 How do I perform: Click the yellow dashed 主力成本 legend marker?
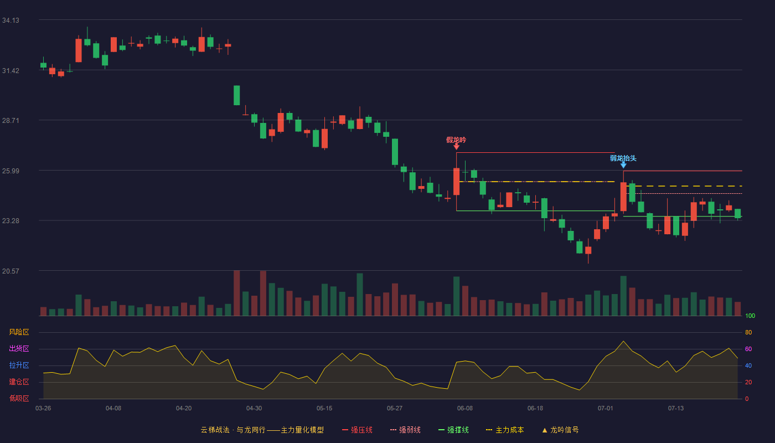pyautogui.click(x=489, y=430)
